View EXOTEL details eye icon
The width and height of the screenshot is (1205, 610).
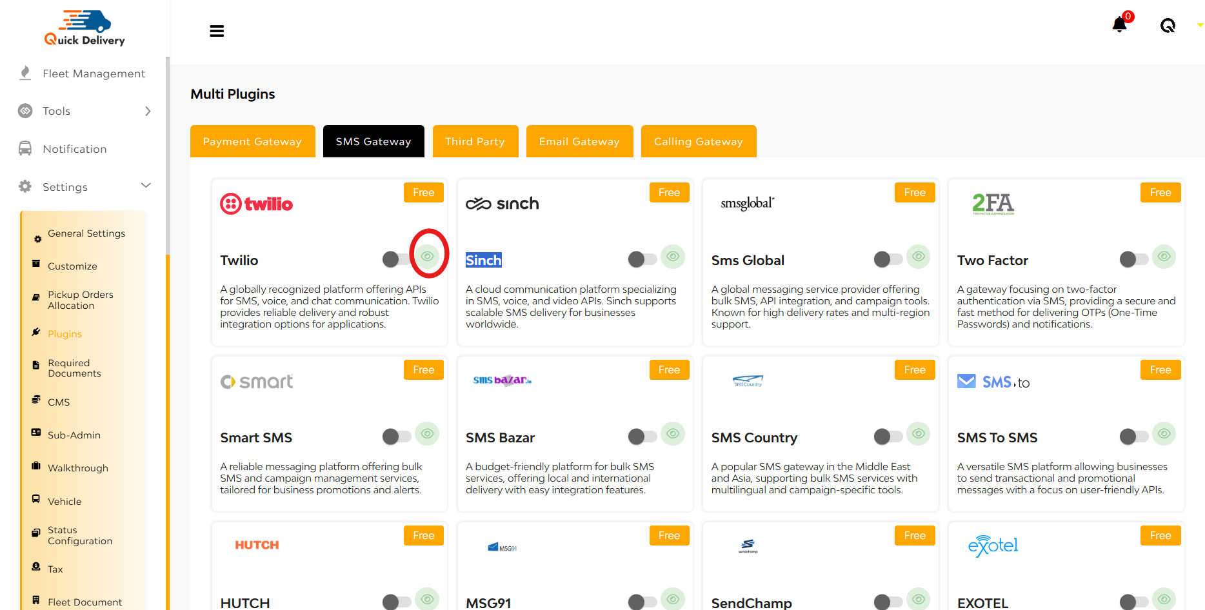click(1164, 599)
